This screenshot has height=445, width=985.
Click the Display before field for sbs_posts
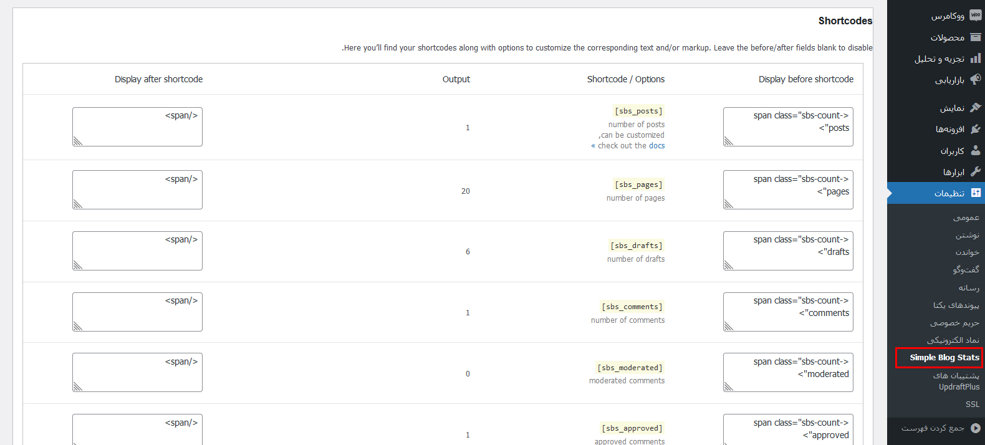pyautogui.click(x=788, y=127)
